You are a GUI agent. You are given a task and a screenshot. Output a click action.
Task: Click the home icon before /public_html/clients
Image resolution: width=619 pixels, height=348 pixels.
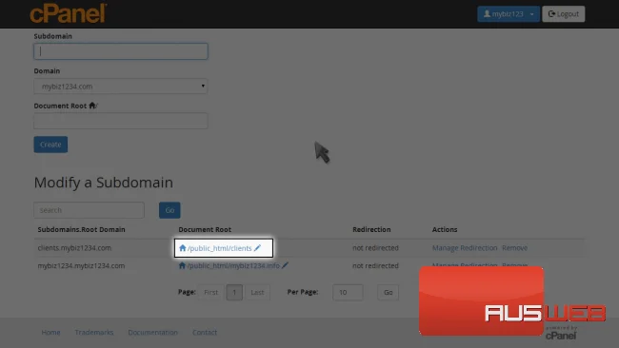point(183,248)
